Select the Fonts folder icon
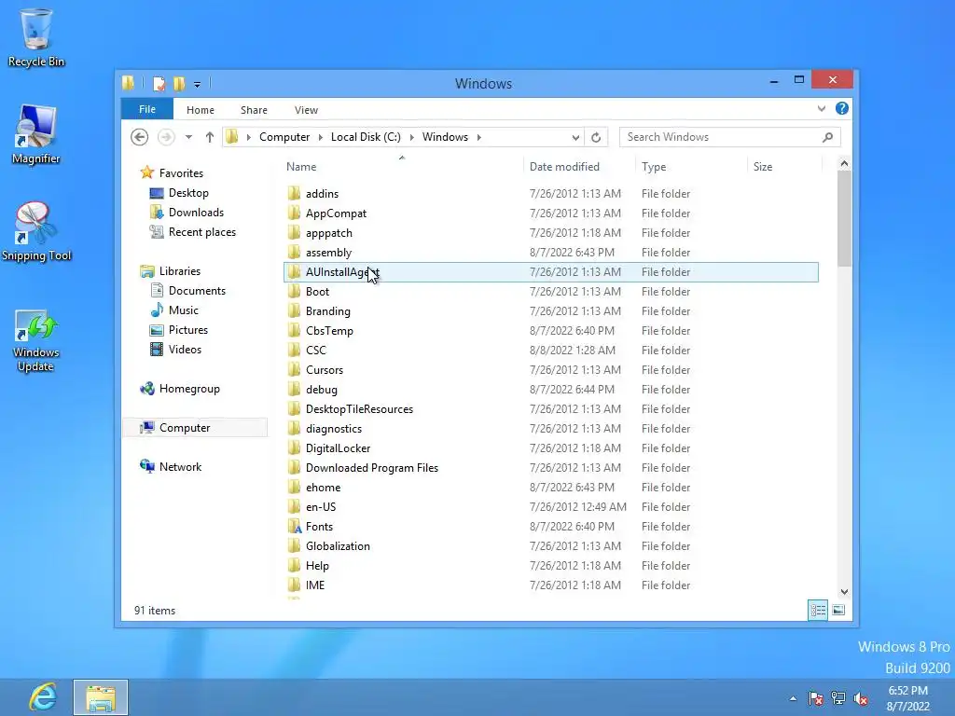 click(294, 526)
